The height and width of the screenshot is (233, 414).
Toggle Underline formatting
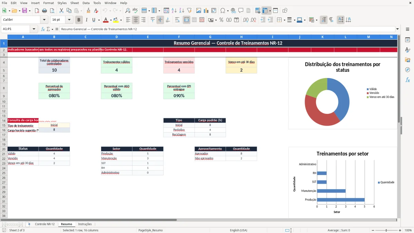coord(93,20)
